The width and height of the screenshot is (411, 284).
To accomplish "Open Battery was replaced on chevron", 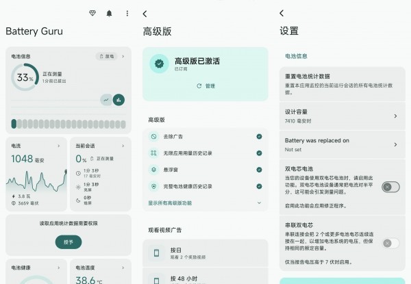I will pos(395,144).
